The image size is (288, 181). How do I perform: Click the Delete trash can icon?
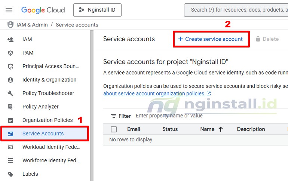(x=258, y=39)
